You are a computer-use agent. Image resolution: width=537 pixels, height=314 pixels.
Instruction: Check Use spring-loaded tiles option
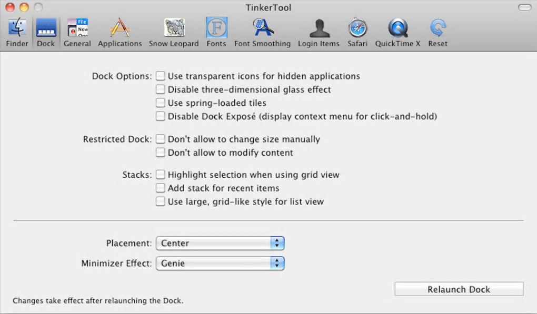pos(161,103)
